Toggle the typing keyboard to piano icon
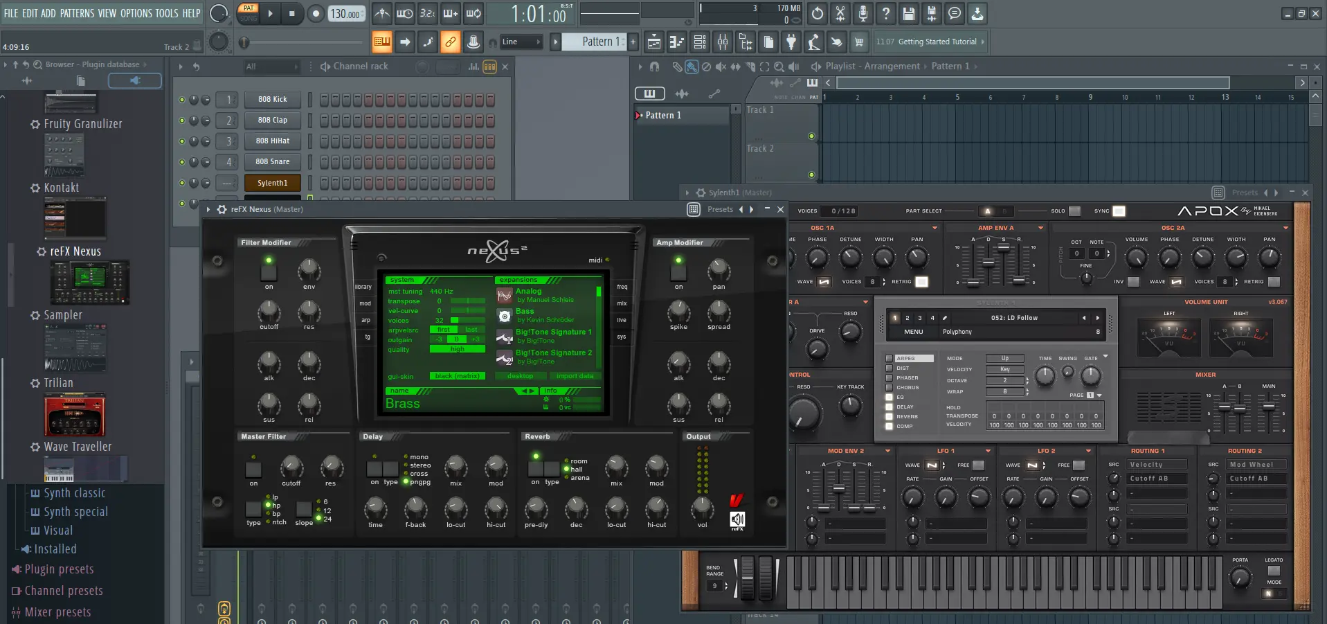The image size is (1327, 624). pos(382,42)
